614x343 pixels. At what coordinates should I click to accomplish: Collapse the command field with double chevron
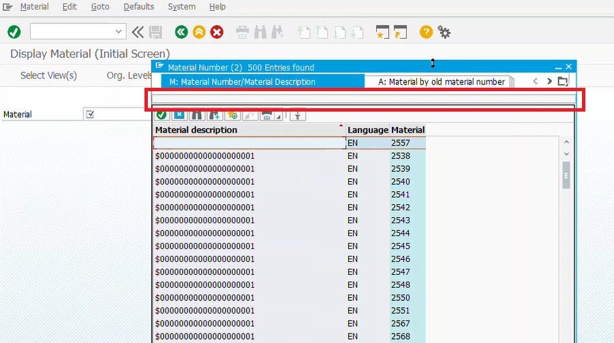pos(138,32)
